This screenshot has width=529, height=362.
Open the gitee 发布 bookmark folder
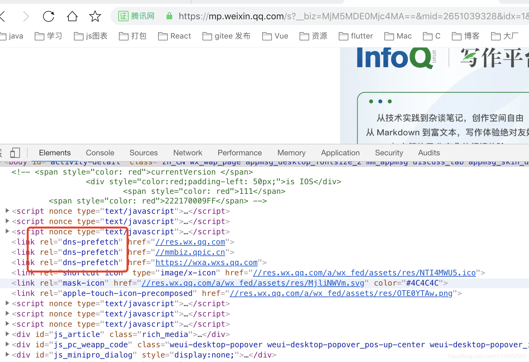226,36
